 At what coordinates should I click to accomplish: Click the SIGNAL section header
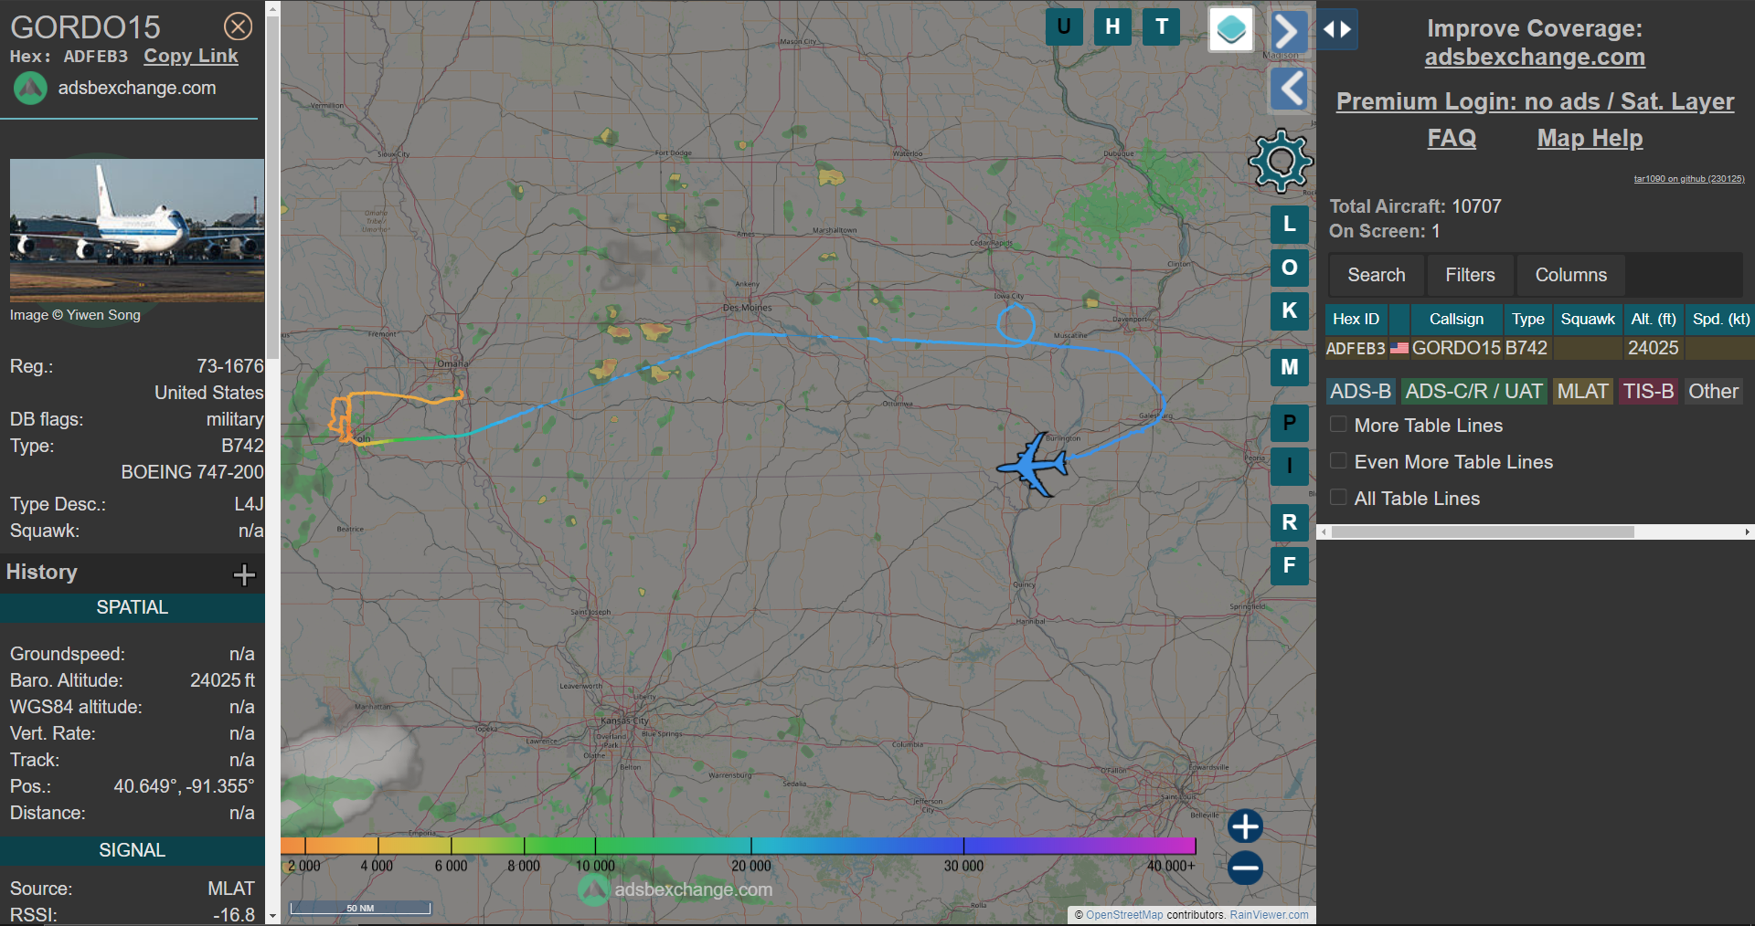133,850
